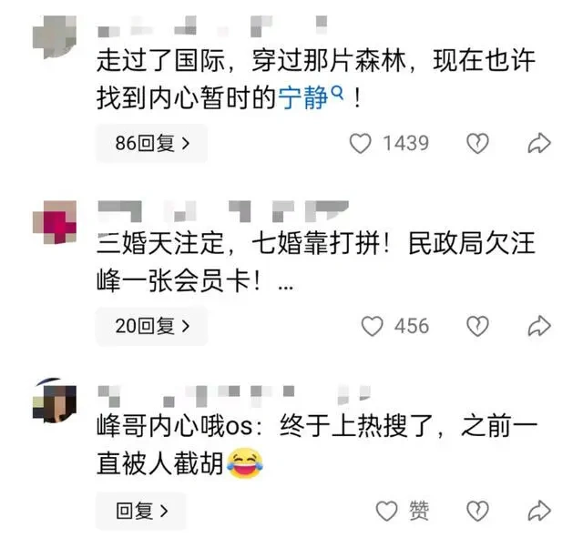The width and height of the screenshot is (583, 538).
Task: Share the first comment about 森林
Action: 539,144
